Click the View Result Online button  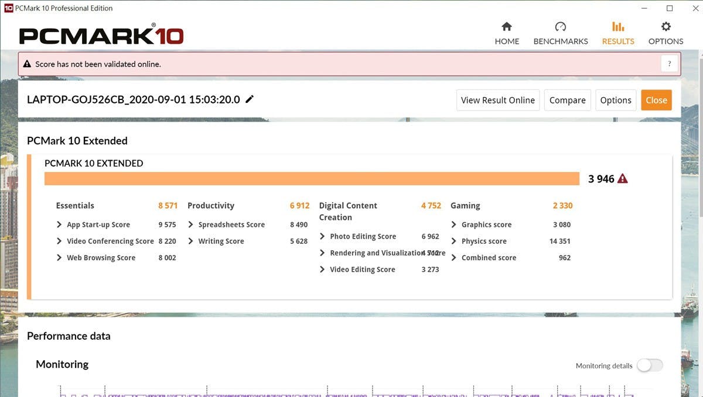click(x=497, y=100)
